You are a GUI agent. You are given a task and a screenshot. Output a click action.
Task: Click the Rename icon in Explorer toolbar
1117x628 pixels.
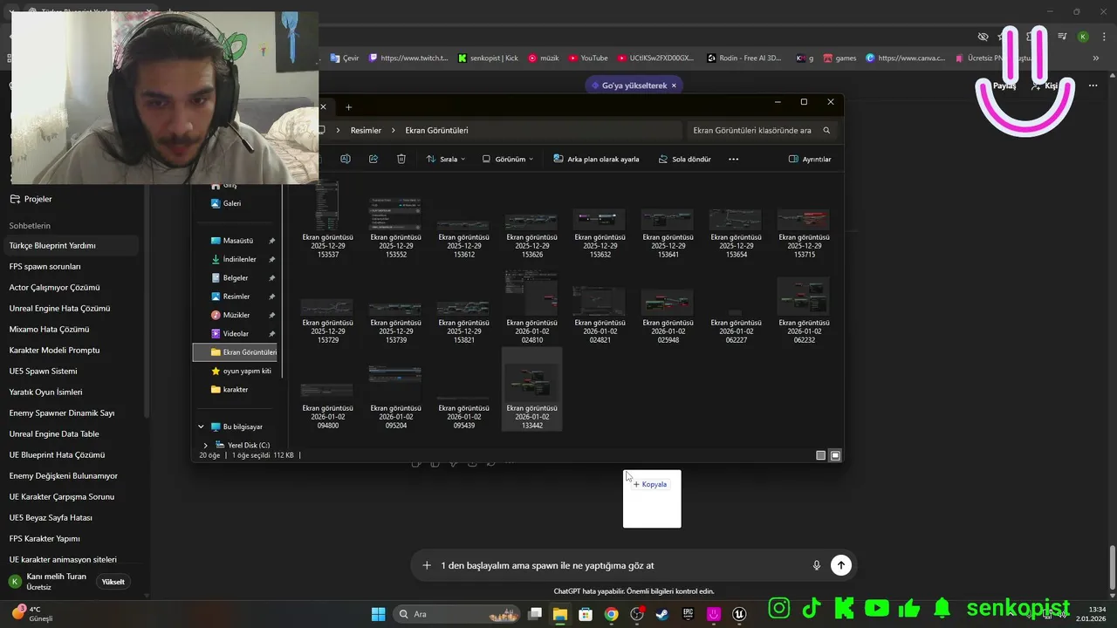coord(346,159)
